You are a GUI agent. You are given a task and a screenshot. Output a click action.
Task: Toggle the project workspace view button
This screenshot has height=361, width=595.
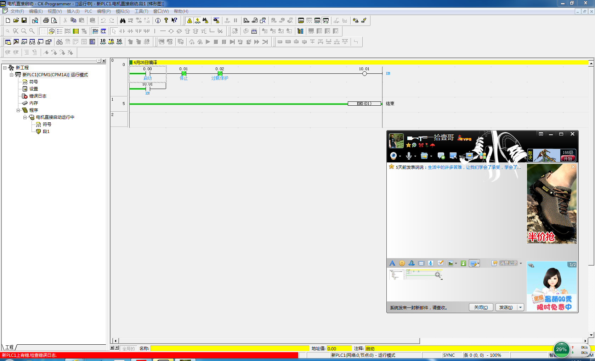(8, 42)
